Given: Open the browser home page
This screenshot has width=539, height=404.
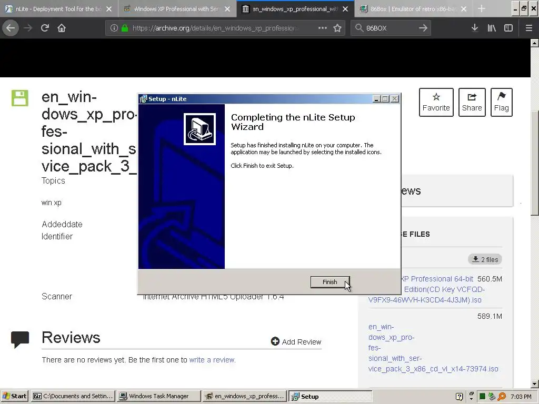Looking at the screenshot, I should (x=62, y=28).
